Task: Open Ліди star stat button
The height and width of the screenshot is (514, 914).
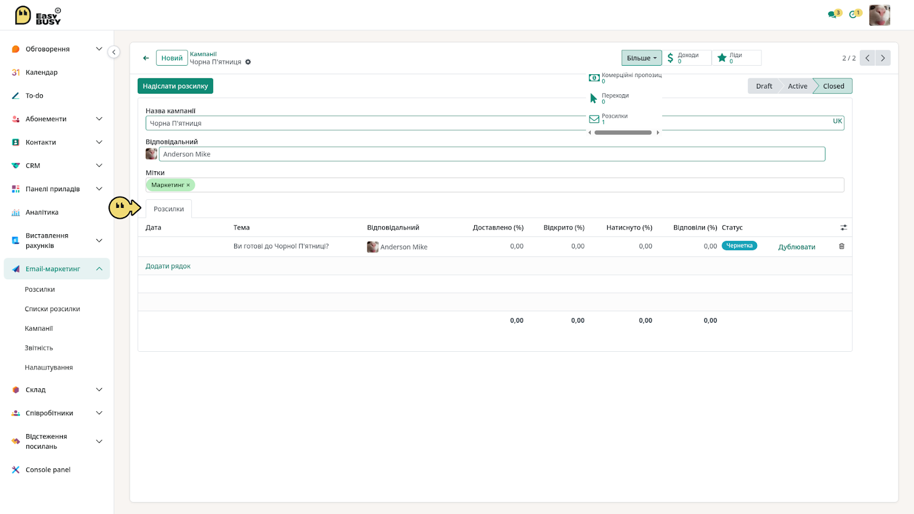Action: tap(737, 58)
